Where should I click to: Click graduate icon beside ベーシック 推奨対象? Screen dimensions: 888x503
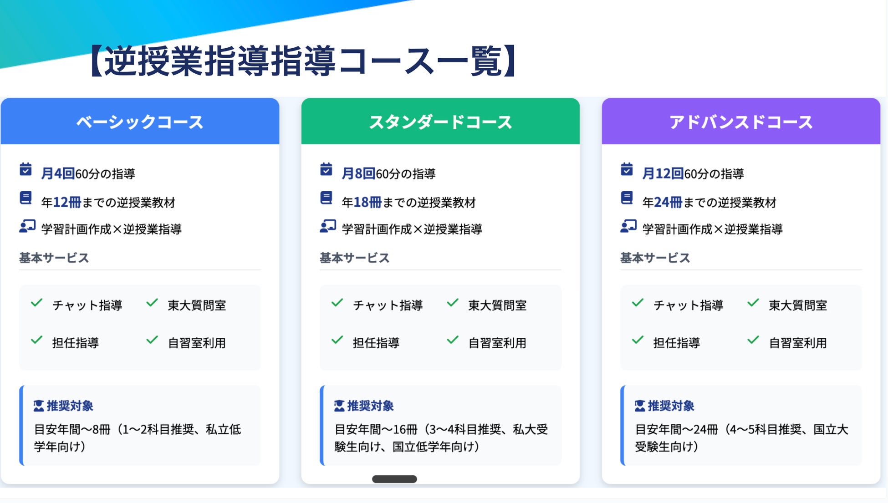[x=39, y=406]
